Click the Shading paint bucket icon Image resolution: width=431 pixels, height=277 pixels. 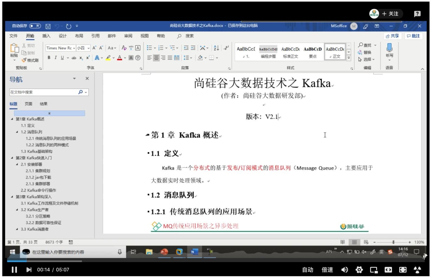point(200,58)
